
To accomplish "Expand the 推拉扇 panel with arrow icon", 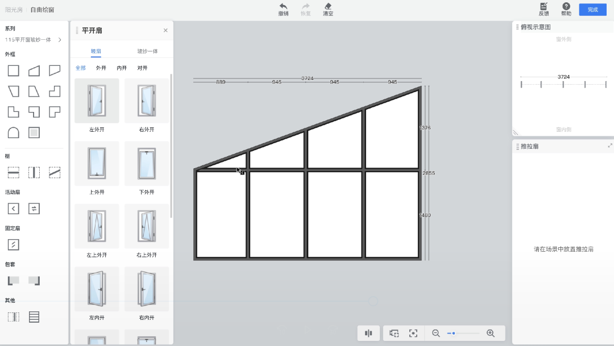I will (x=609, y=145).
